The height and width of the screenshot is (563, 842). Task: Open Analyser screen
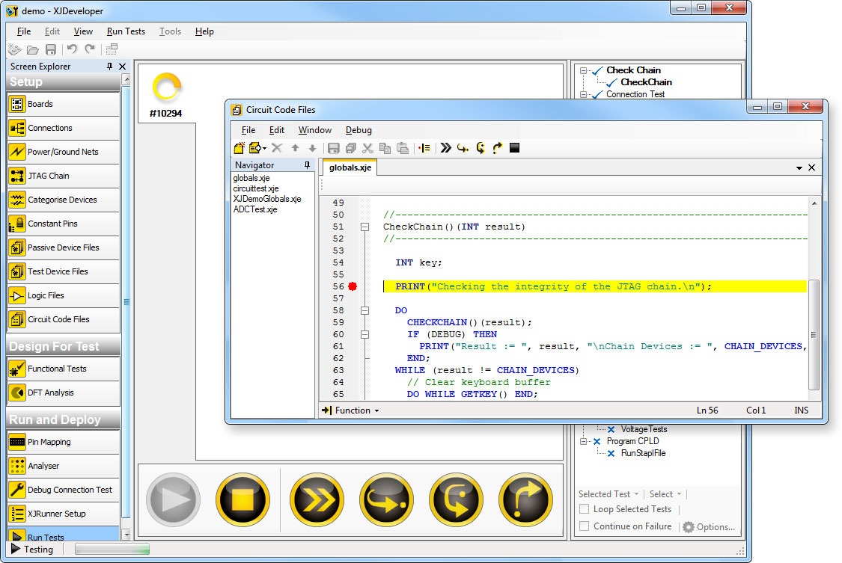[64, 466]
